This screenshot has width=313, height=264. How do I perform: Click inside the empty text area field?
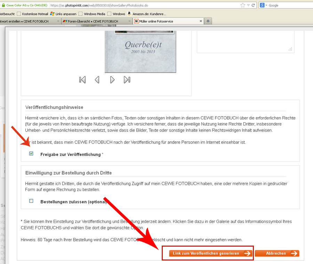click(246, 42)
